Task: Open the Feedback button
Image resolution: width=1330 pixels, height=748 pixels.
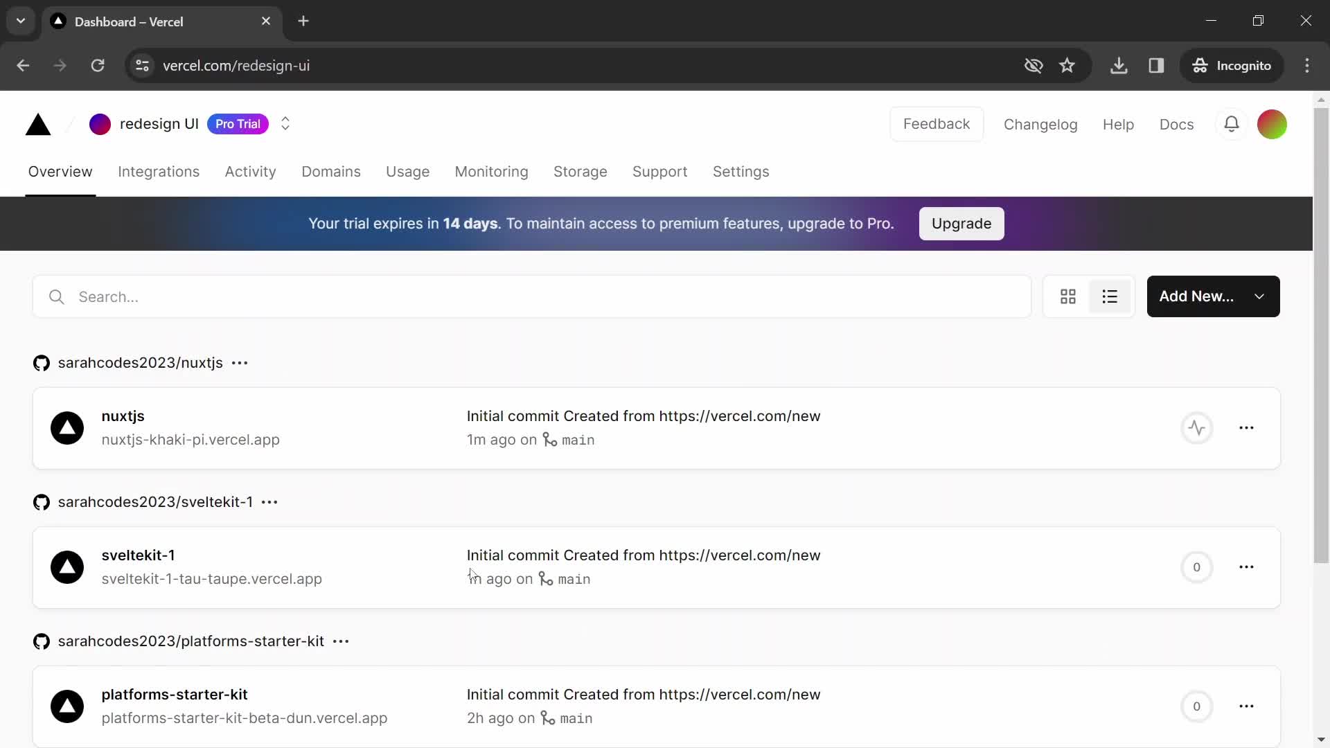Action: [x=937, y=124]
